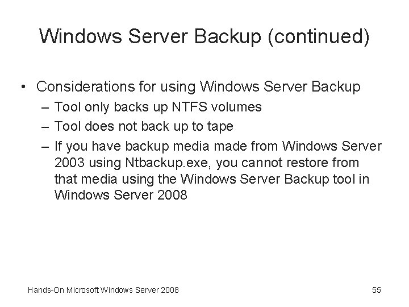Viewport: 409px width, 307px height.
Task: Click the 'Tool only backs up NTFS volumes' line
Action: point(158,107)
